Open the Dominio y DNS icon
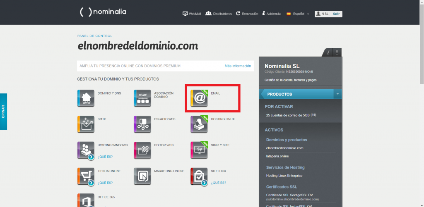The width and height of the screenshot is (424, 207). [x=86, y=98]
